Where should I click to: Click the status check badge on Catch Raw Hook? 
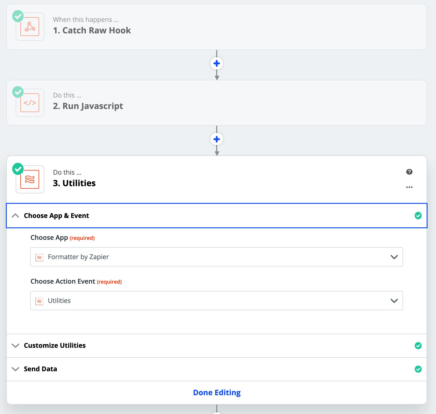click(x=18, y=16)
